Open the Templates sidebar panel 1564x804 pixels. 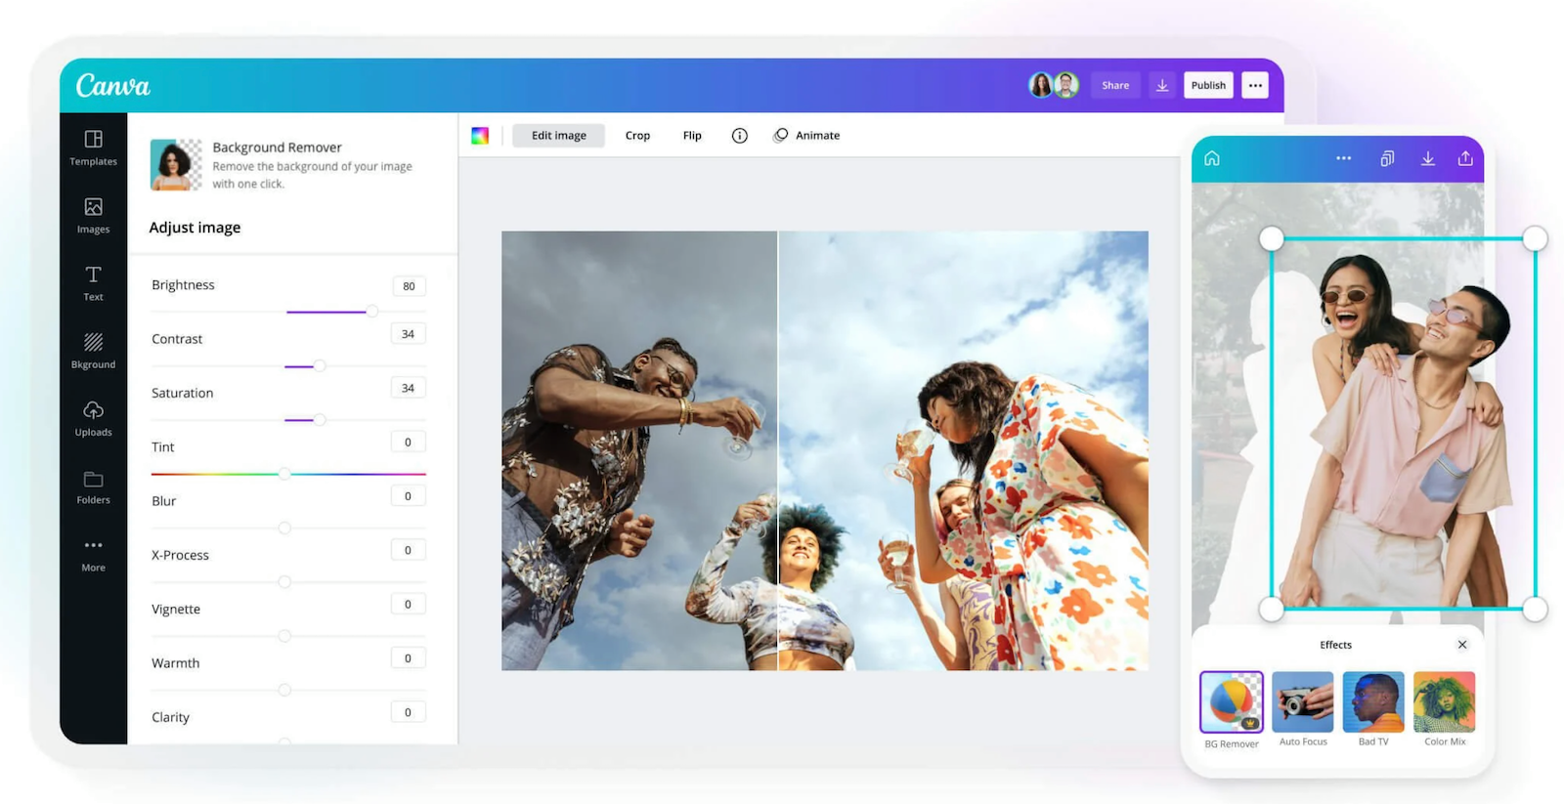[93, 148]
